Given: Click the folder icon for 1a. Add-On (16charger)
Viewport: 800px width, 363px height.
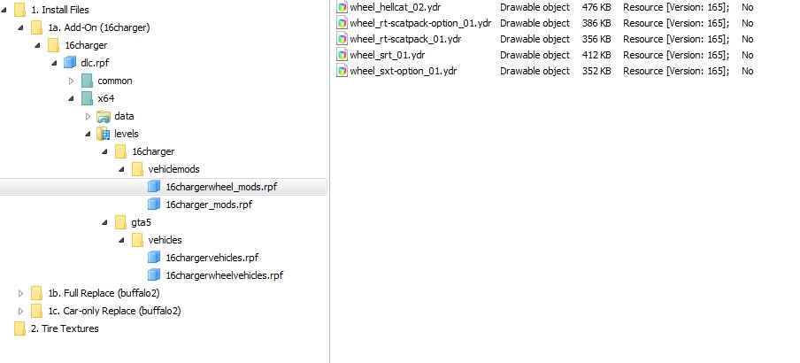Looking at the screenshot, I should [36, 27].
